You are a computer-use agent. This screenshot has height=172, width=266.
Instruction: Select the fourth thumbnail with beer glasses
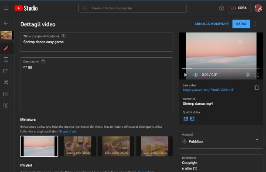154,146
